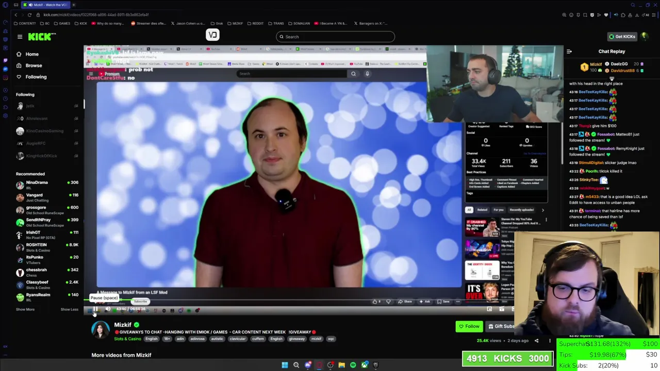The width and height of the screenshot is (660, 371).
Task: Open chessbrah recommended channel
Action: pyautogui.click(x=47, y=272)
